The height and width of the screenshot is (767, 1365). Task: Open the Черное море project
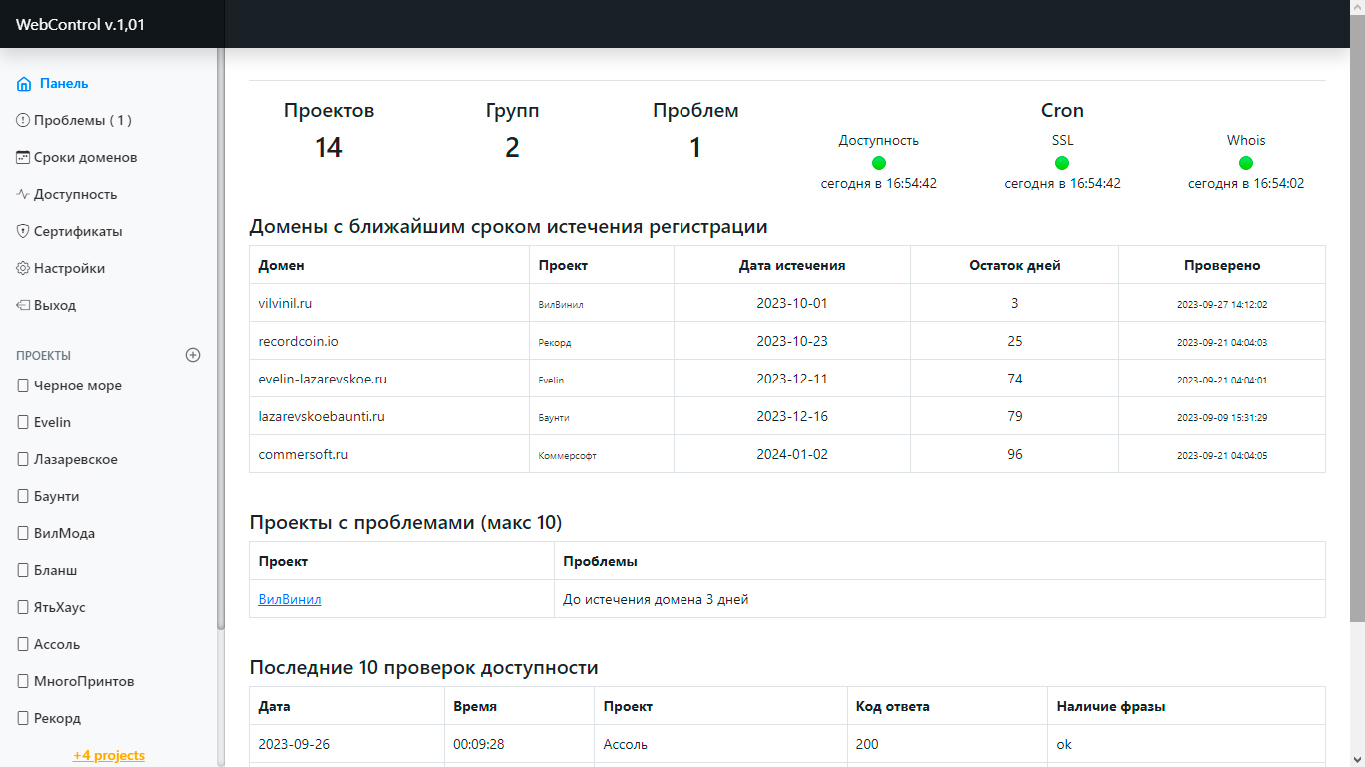(77, 385)
